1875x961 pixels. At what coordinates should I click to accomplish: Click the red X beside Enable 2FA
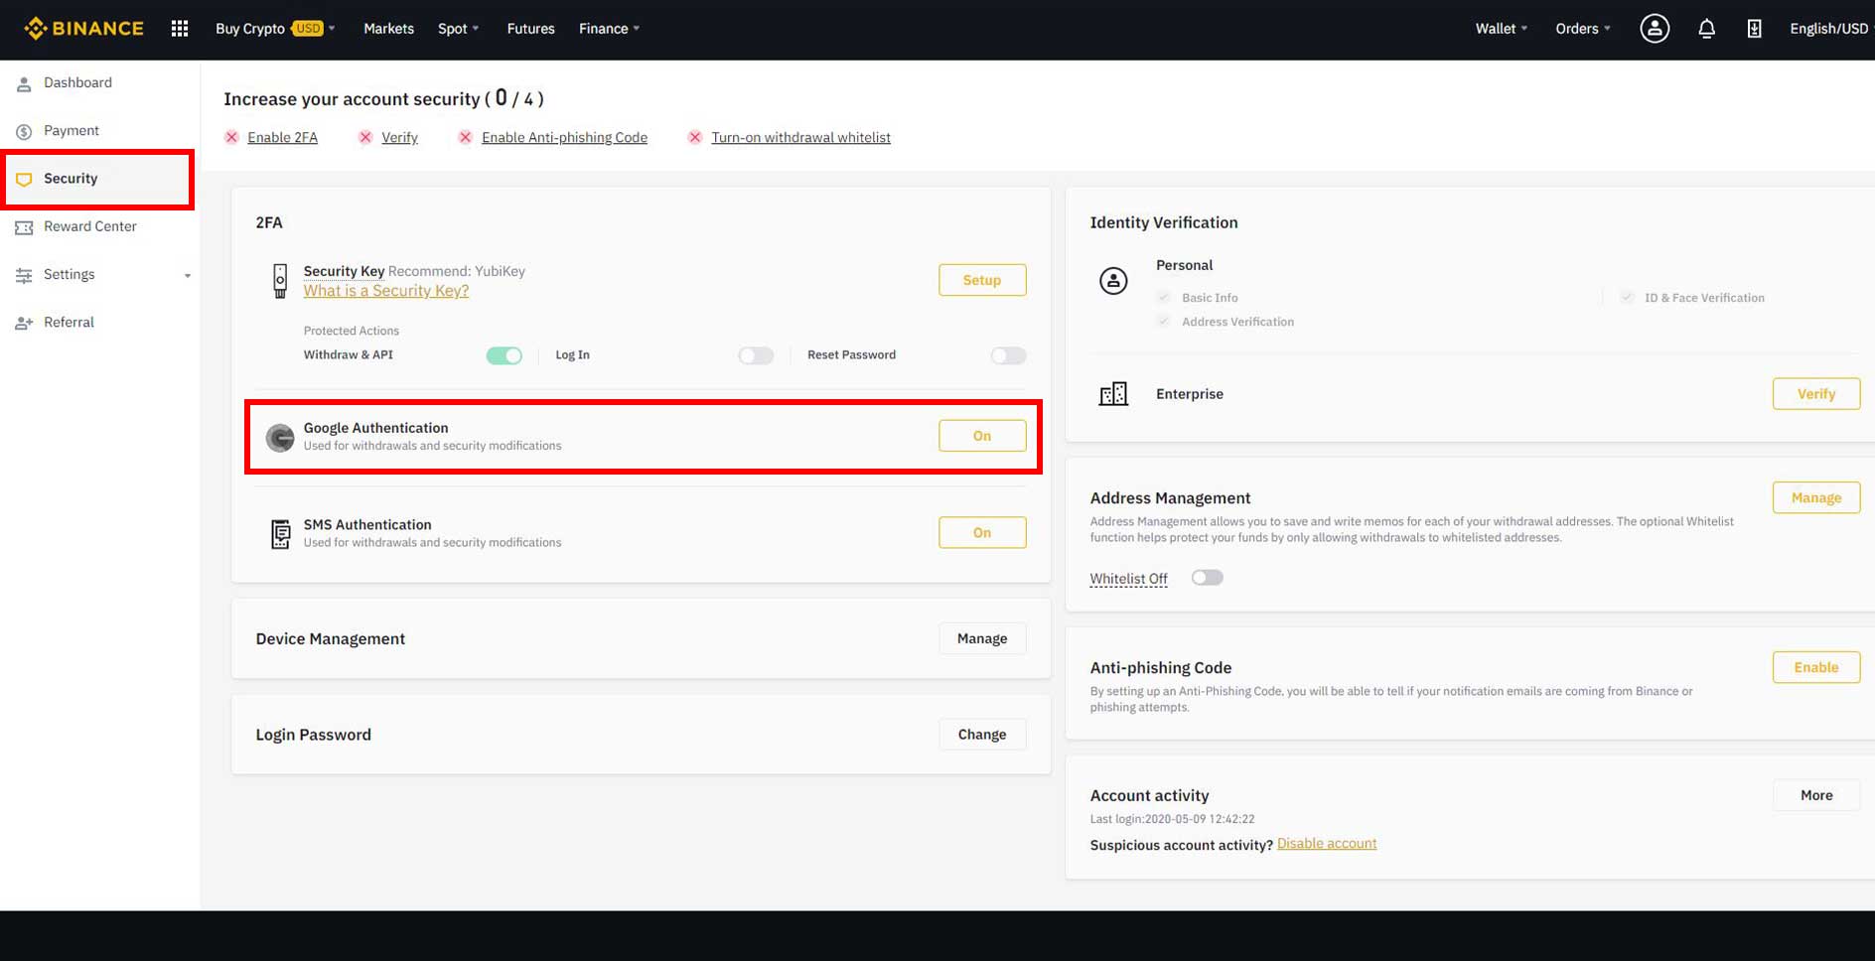(x=231, y=137)
